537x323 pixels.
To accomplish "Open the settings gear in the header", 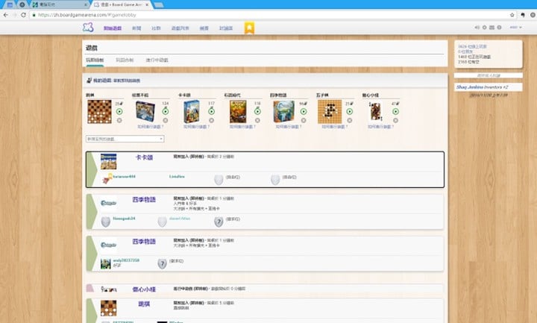I will point(484,28).
